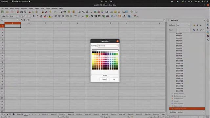Screen dimensions: 210x118
Task: Open the Navigator Row field
Action: [x=183, y=30]
